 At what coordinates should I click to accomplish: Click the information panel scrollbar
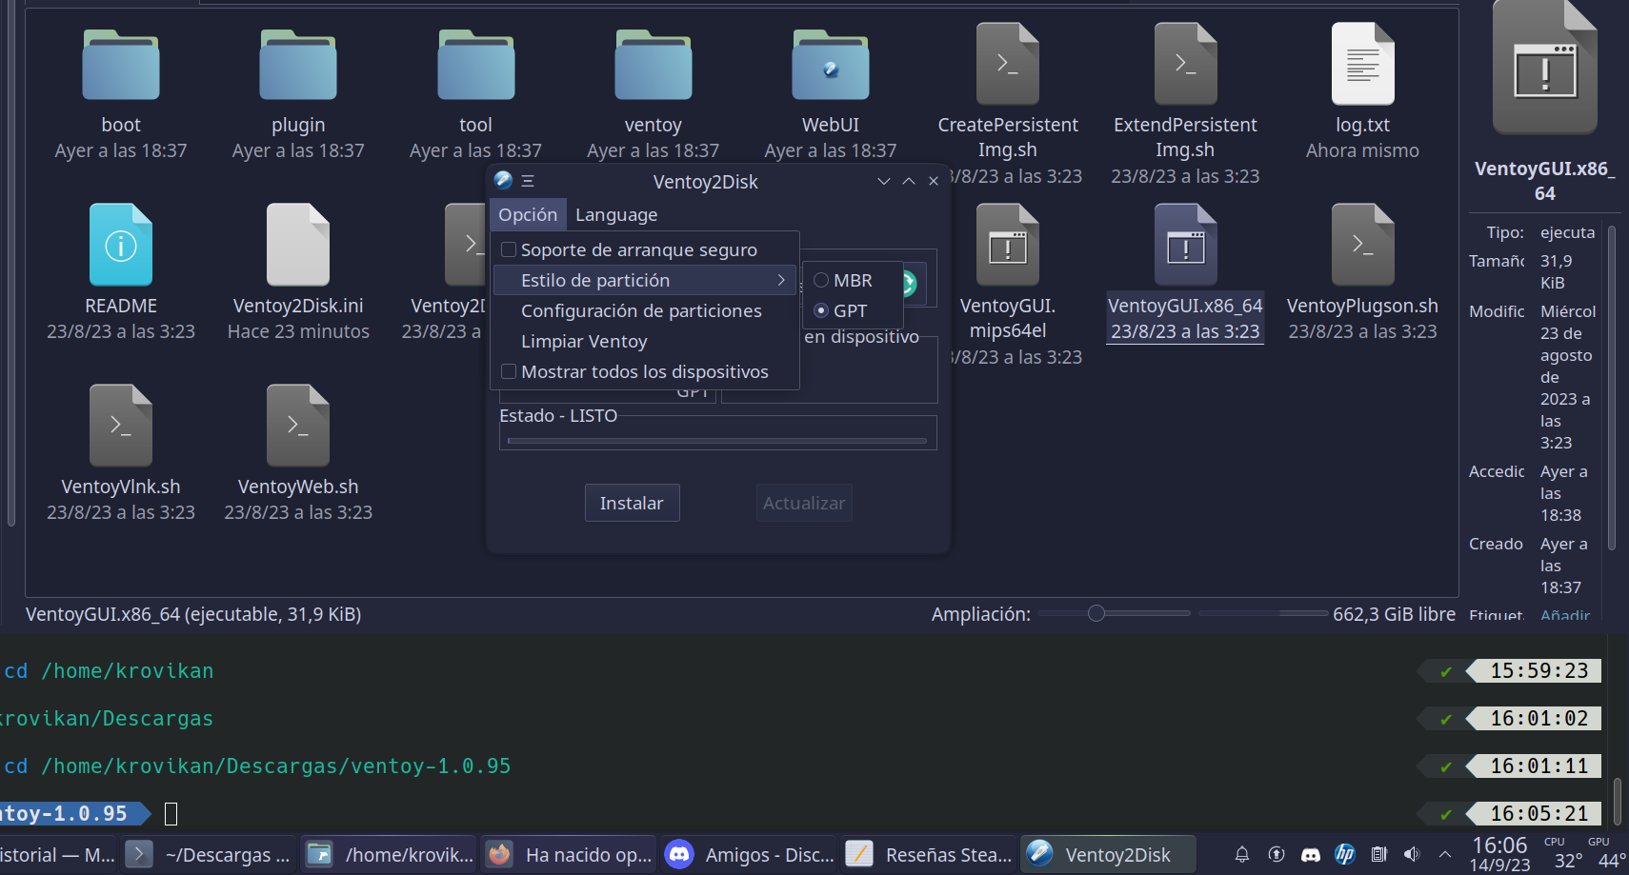click(1612, 388)
